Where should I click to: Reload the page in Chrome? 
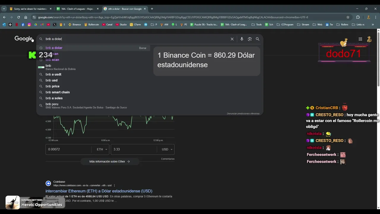18,17
